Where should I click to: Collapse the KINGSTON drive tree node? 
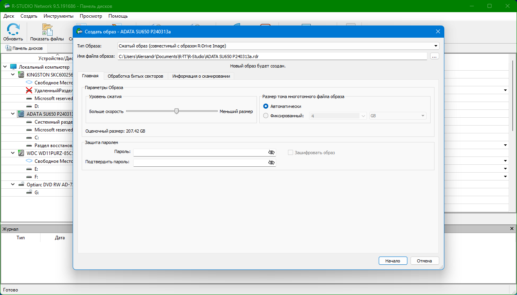pos(13,75)
